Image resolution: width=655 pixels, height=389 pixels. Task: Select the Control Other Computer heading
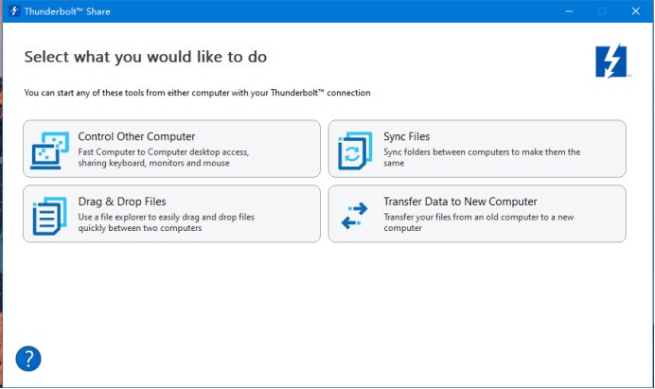coord(136,136)
